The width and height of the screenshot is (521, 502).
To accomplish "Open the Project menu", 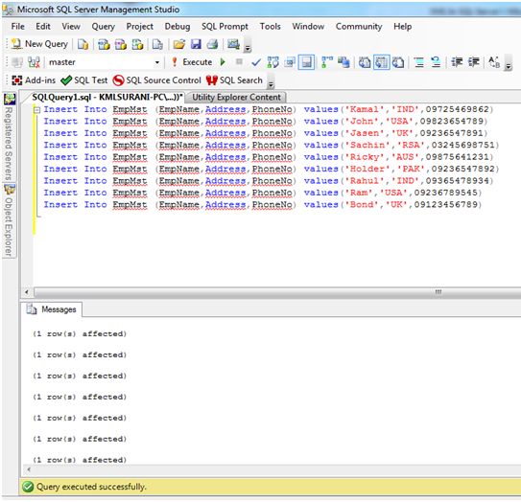I will (x=140, y=27).
